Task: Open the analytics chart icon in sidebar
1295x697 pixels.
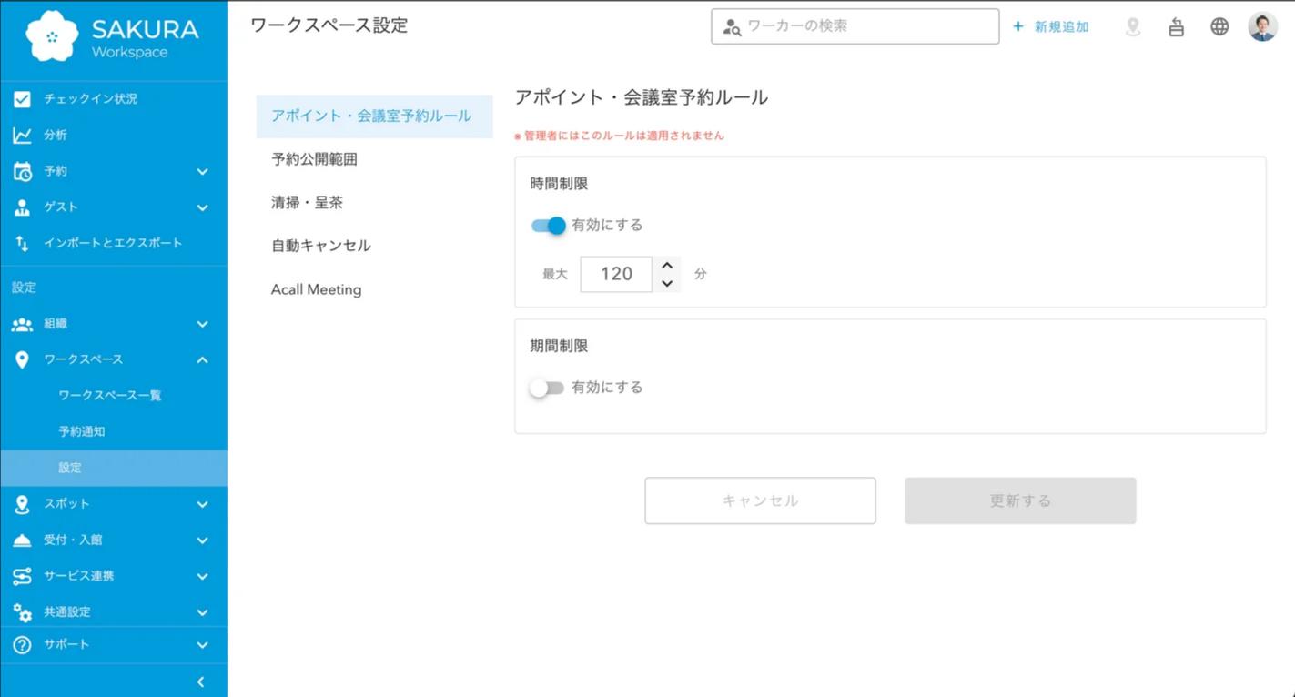Action: (x=22, y=135)
